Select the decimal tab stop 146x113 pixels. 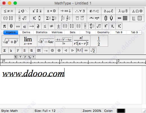pyautogui.click(x=34, y=57)
